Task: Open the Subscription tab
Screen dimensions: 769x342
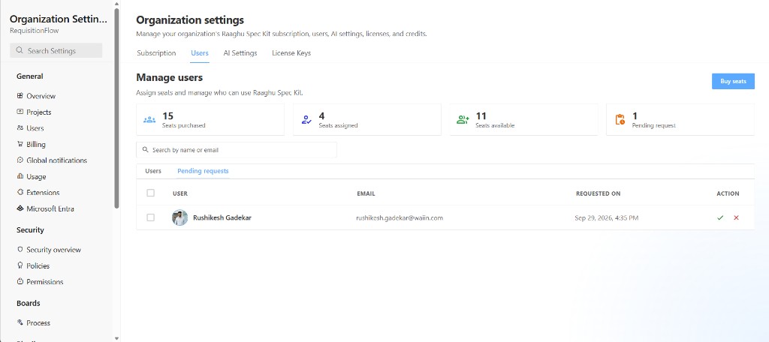Action: pos(156,53)
